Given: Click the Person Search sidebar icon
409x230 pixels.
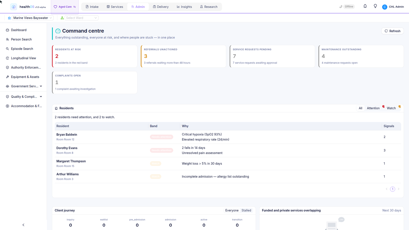Looking at the screenshot, I should (7, 39).
